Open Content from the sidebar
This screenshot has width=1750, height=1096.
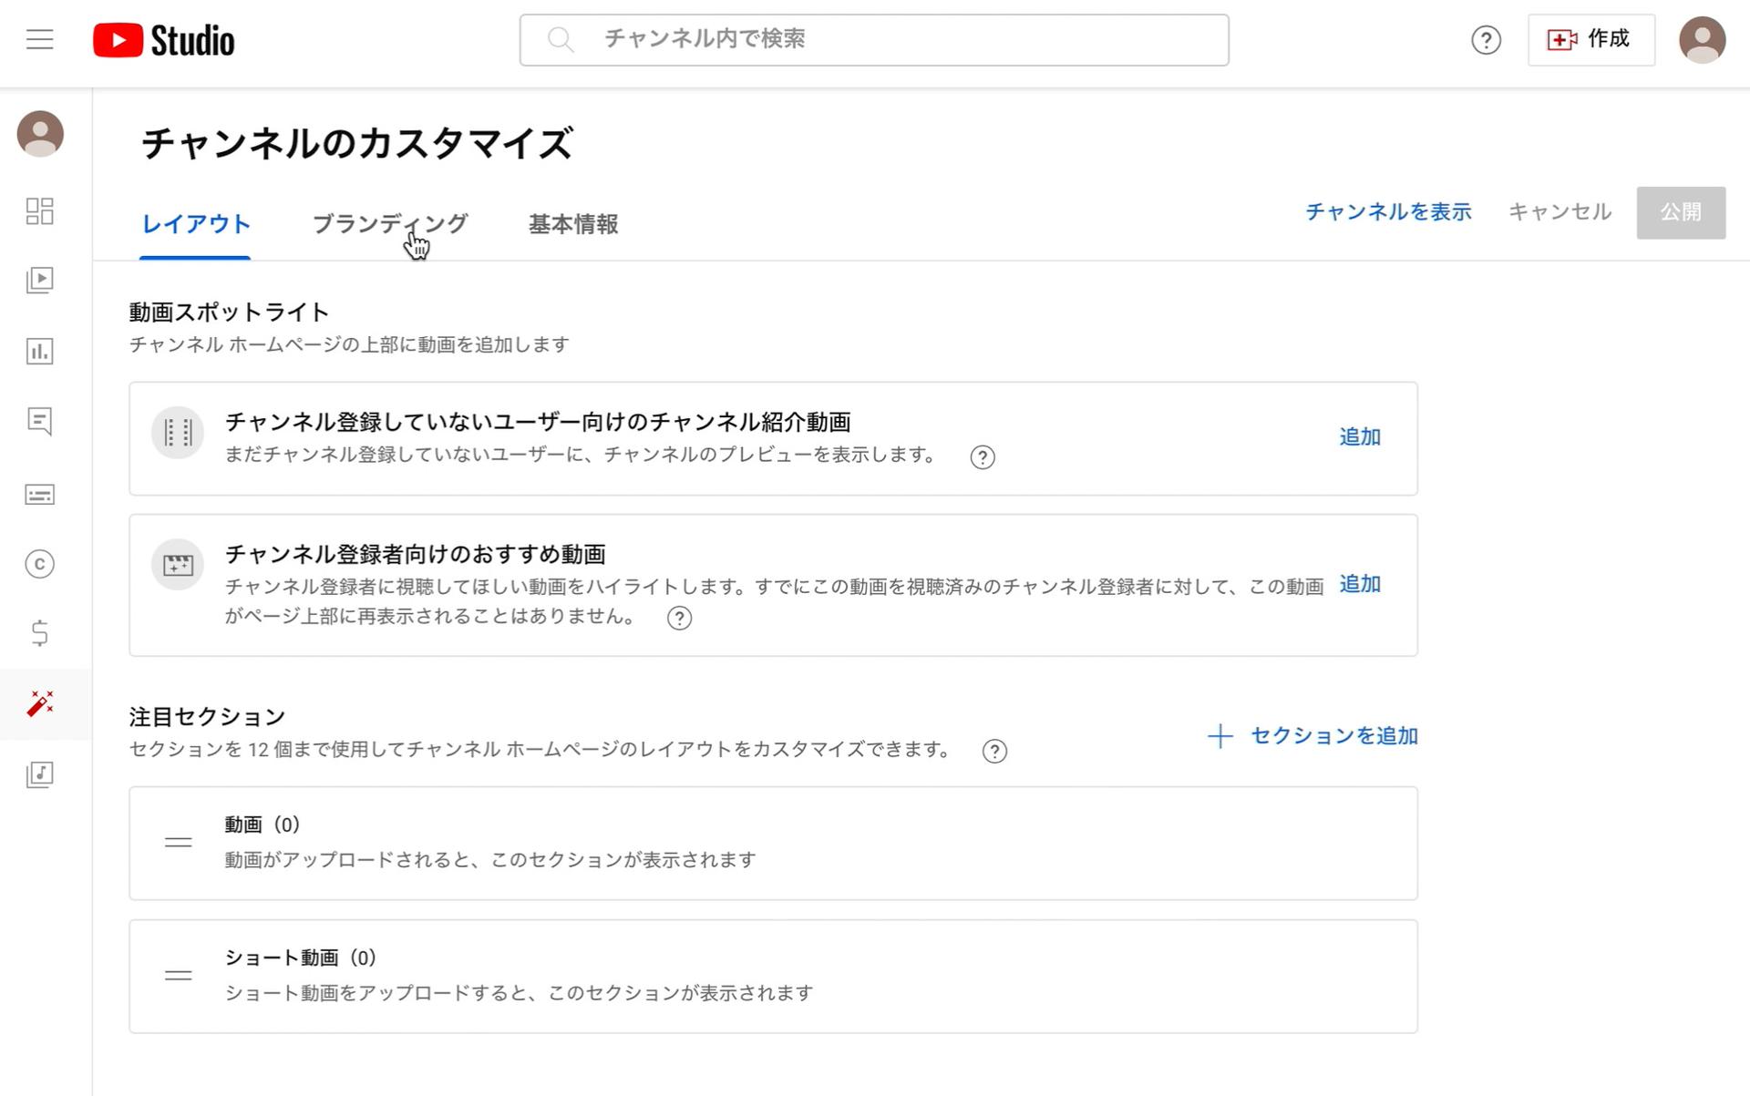(x=39, y=280)
